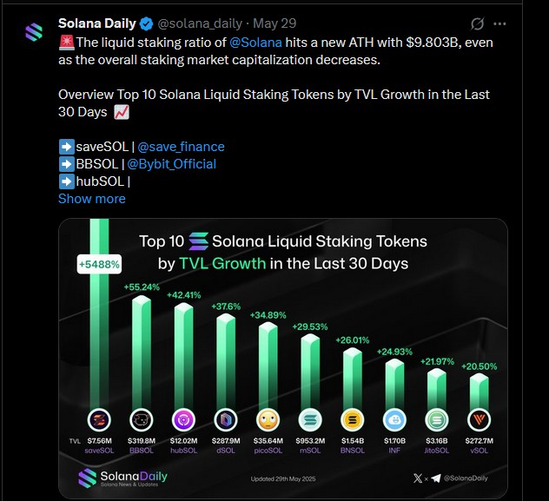Screen dimensions: 549x501
Task: Click the BBSOL token icon in the chart
Action: pos(142,420)
